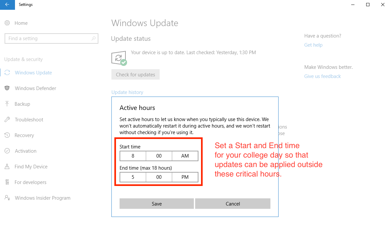Click the For developers tools icon
The height and width of the screenshot is (230, 389).
pyautogui.click(x=7, y=182)
